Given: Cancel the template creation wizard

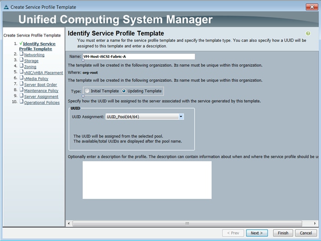Looking at the screenshot, I should click(x=306, y=233).
